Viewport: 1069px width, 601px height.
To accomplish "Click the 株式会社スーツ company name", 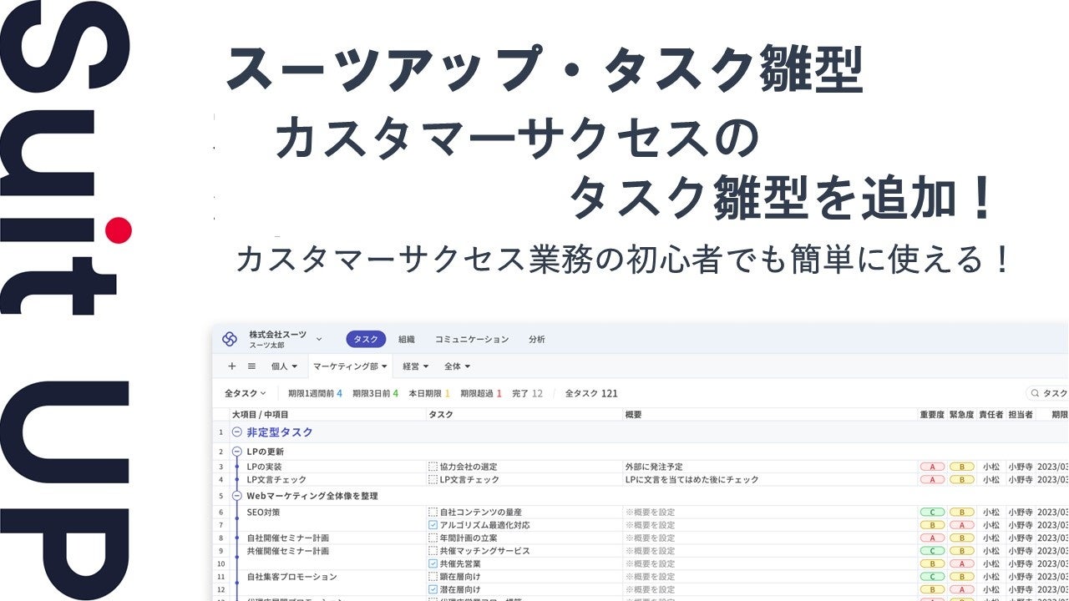I will (x=277, y=334).
